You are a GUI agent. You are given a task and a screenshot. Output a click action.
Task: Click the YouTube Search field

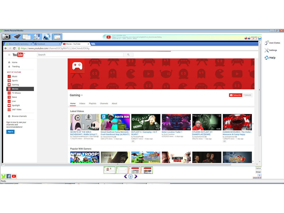(80, 55)
